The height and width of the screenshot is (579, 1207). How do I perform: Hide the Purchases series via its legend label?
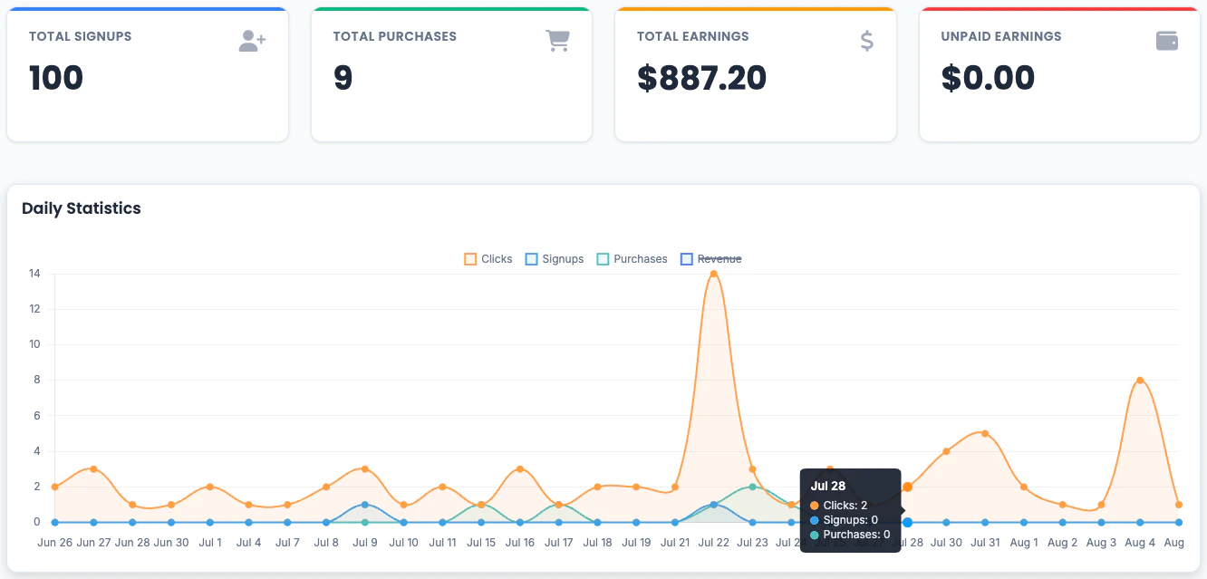click(x=639, y=258)
